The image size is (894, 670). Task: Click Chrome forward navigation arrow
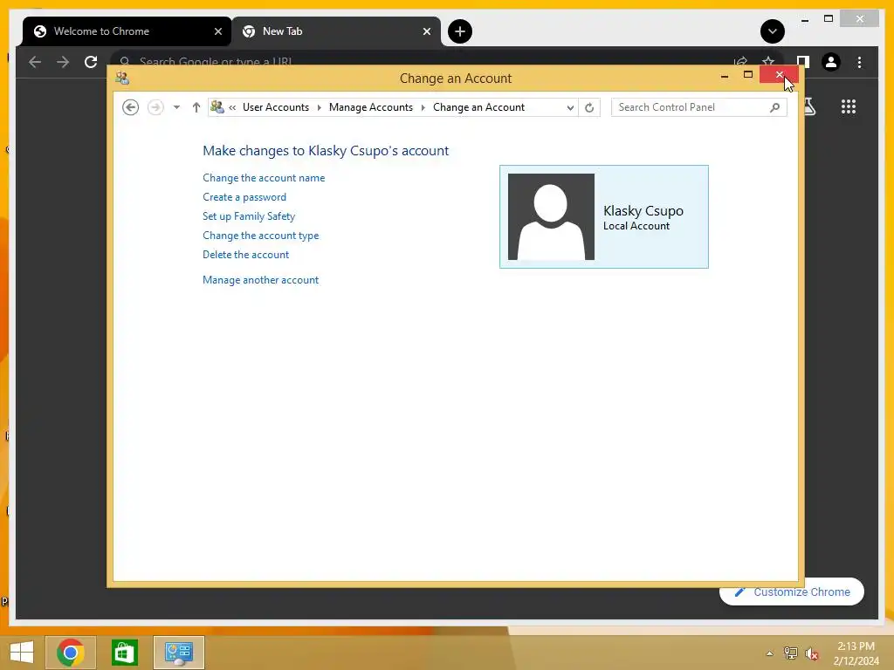(x=63, y=62)
